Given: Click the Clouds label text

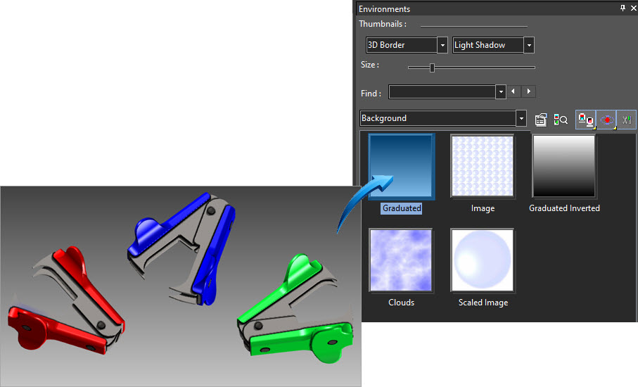Looking at the screenshot, I should [401, 303].
